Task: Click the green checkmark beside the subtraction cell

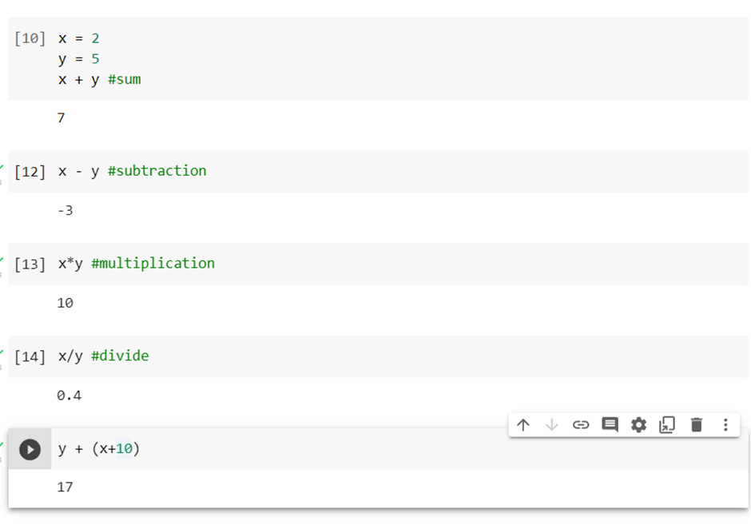Action: (4, 165)
